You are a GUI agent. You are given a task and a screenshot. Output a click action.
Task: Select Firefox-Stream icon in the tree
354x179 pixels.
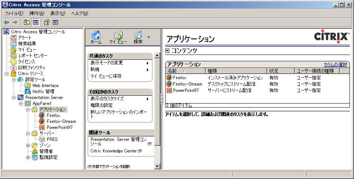pos(42,121)
